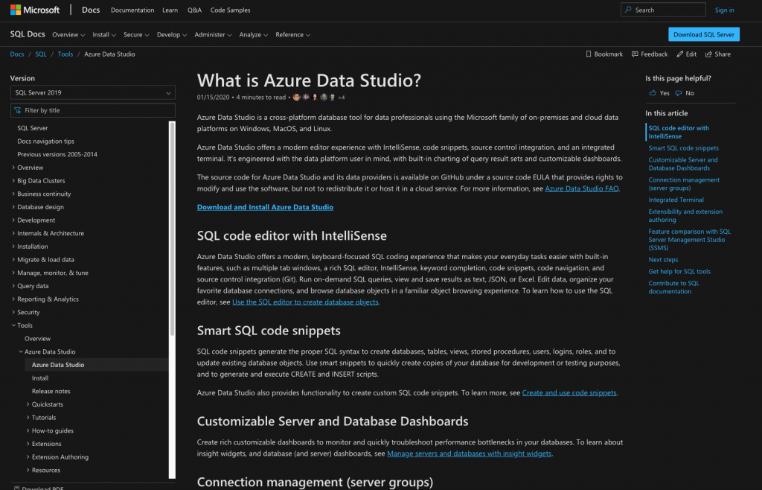Image resolution: width=762 pixels, height=490 pixels.
Task: Click the Tools breadcrumb
Action: click(65, 54)
